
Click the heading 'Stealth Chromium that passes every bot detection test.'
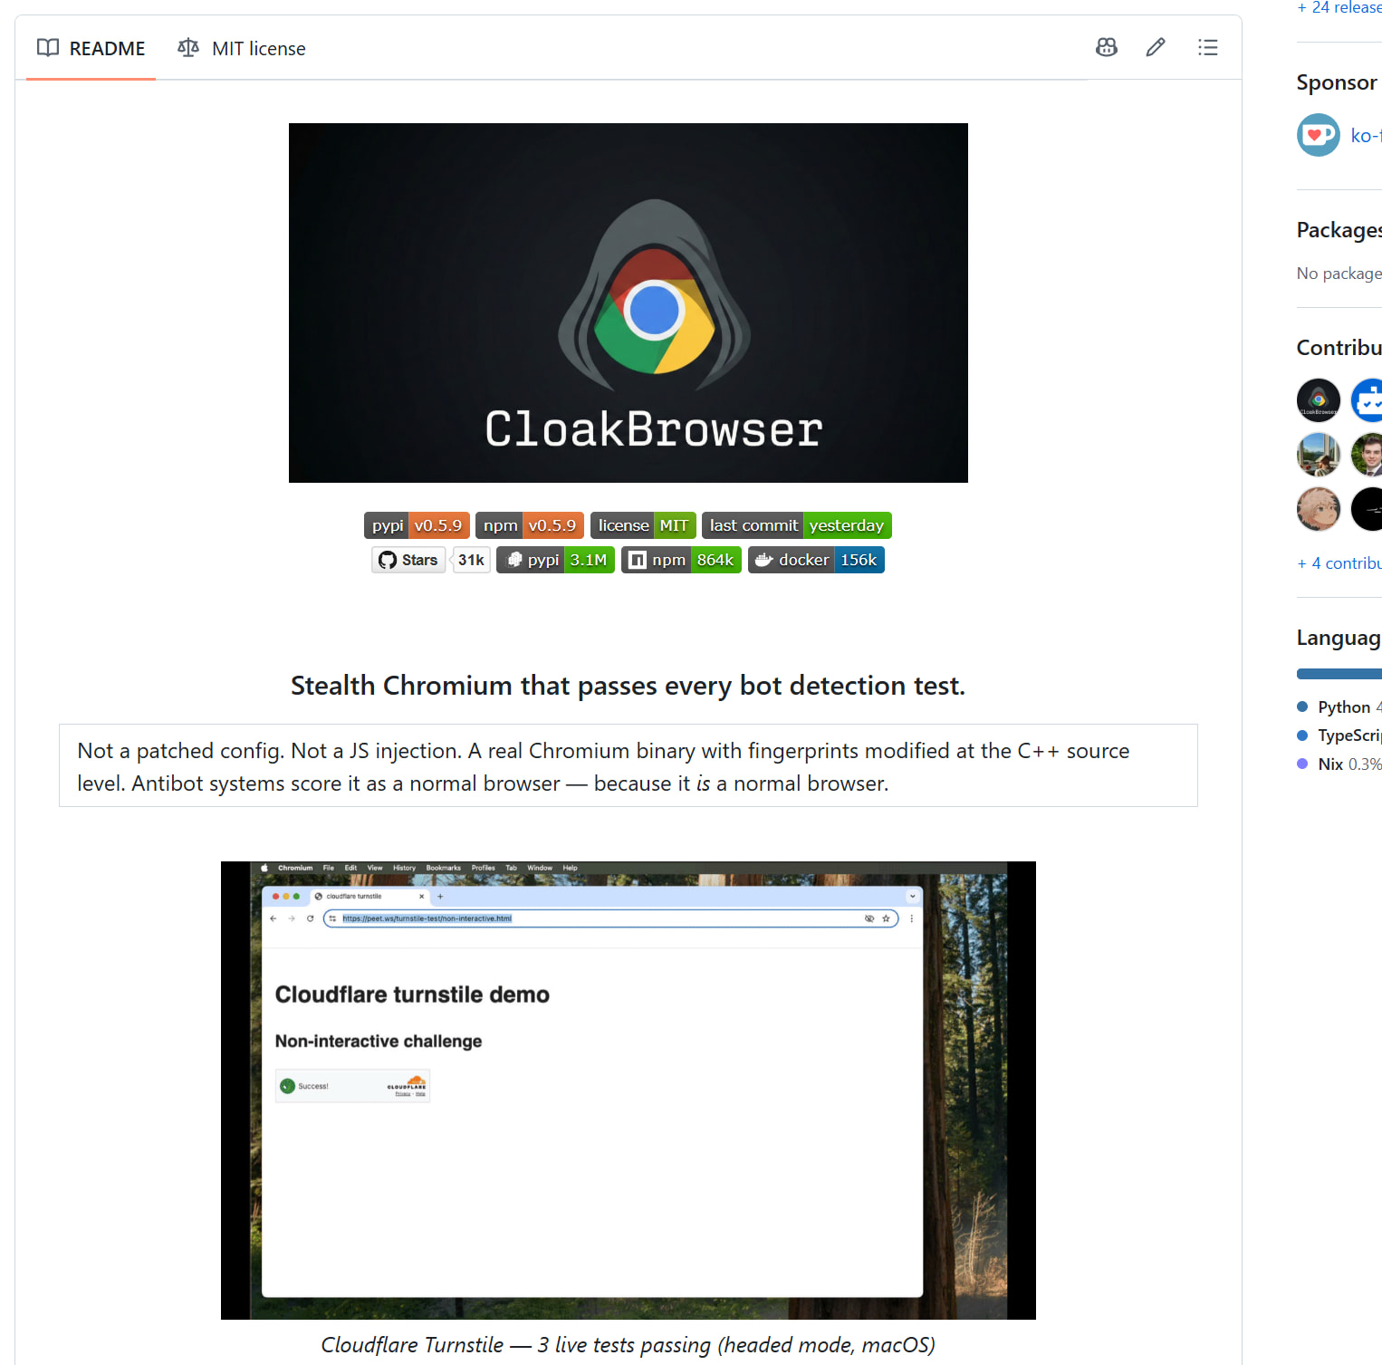(629, 686)
